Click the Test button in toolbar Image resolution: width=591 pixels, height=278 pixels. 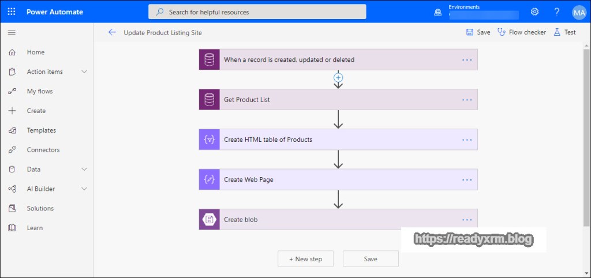point(564,32)
